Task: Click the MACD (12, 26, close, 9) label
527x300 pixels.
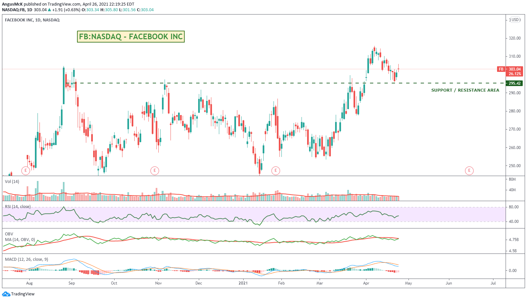Action: [26, 259]
